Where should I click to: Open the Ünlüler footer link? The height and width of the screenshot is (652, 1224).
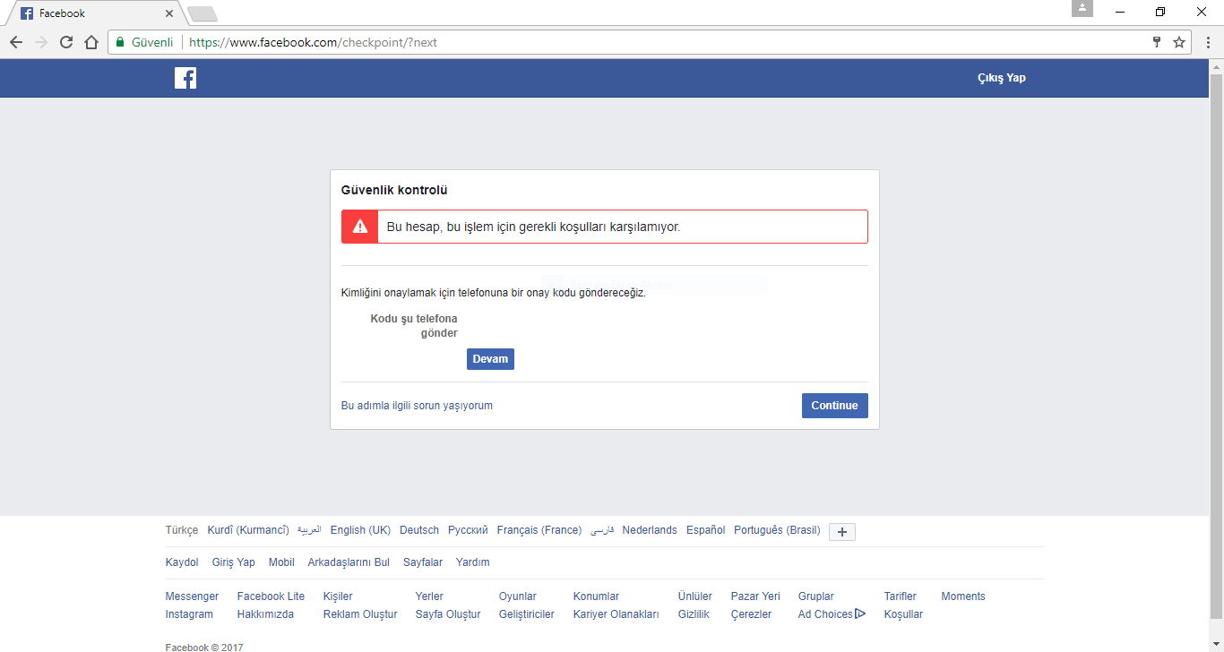[695, 596]
